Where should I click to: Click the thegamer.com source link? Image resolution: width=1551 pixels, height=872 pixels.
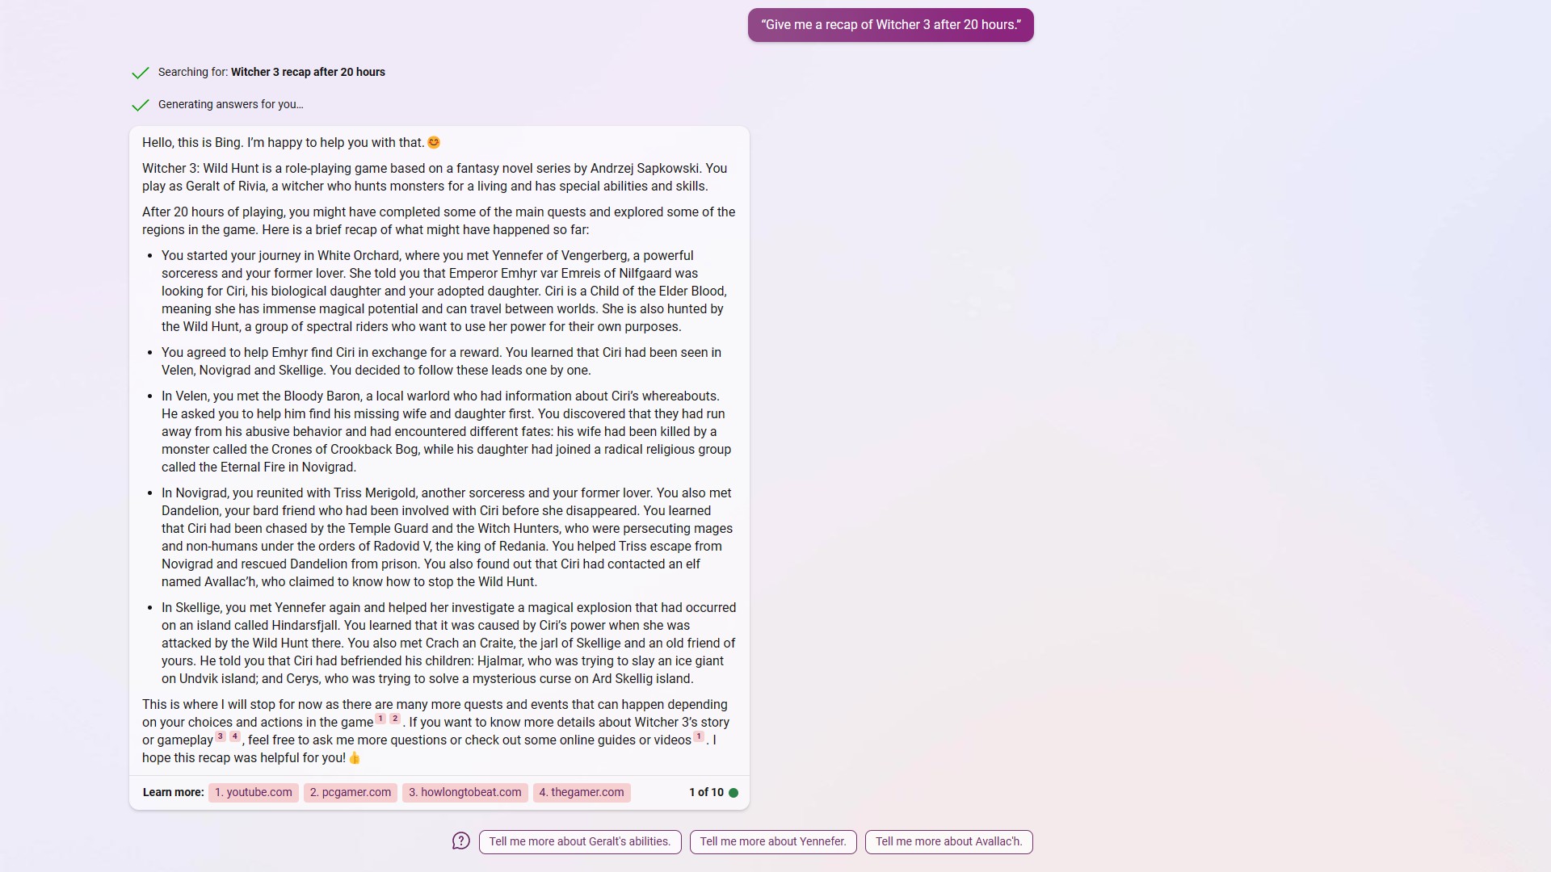coord(582,792)
